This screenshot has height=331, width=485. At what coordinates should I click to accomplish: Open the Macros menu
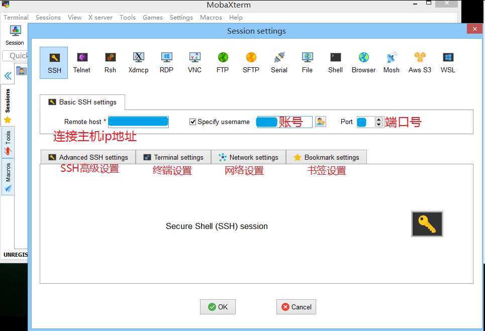[211, 17]
